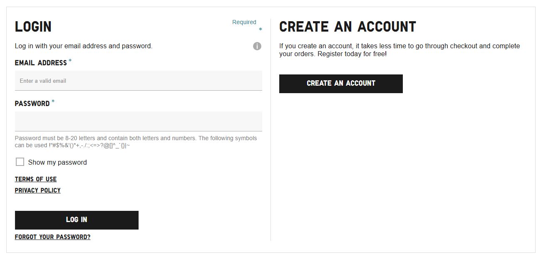Click the 'Register today for free' paragraph
The image size is (541, 257).
pyautogui.click(x=400, y=50)
